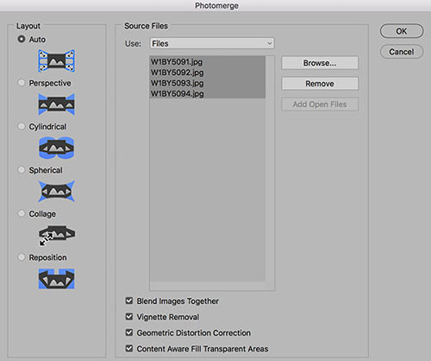This screenshot has height=361, width=431.
Task: Select file W1BY5092.jpg in the list
Action: point(208,73)
